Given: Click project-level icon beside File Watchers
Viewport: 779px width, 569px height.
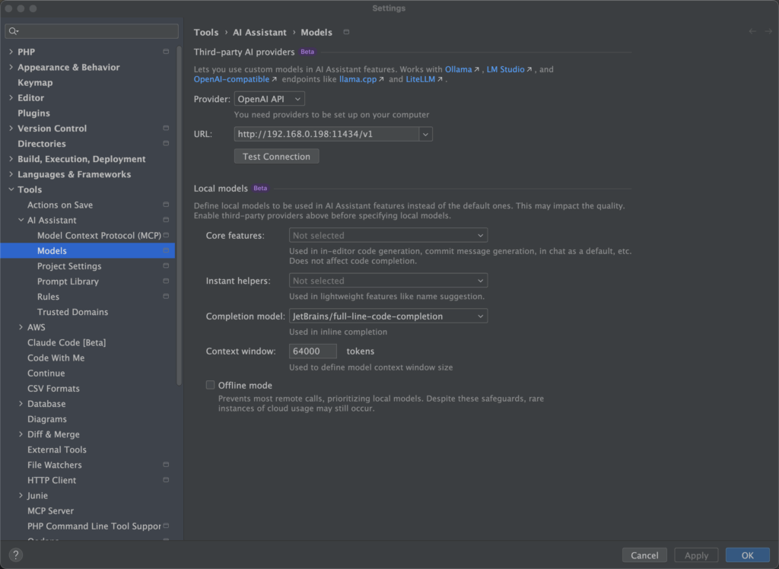Looking at the screenshot, I should pyautogui.click(x=166, y=465).
